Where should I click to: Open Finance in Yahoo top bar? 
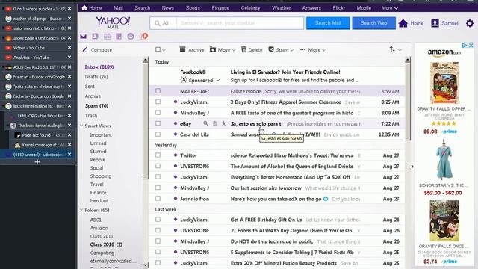pos(220,8)
